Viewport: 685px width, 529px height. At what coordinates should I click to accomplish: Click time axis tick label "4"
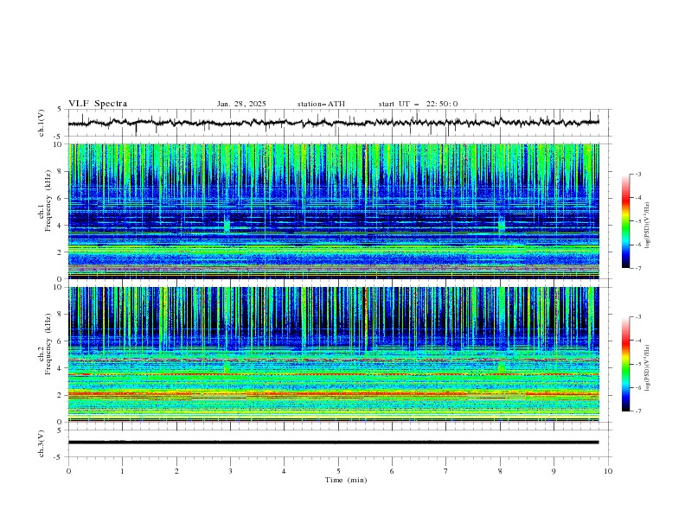click(284, 471)
